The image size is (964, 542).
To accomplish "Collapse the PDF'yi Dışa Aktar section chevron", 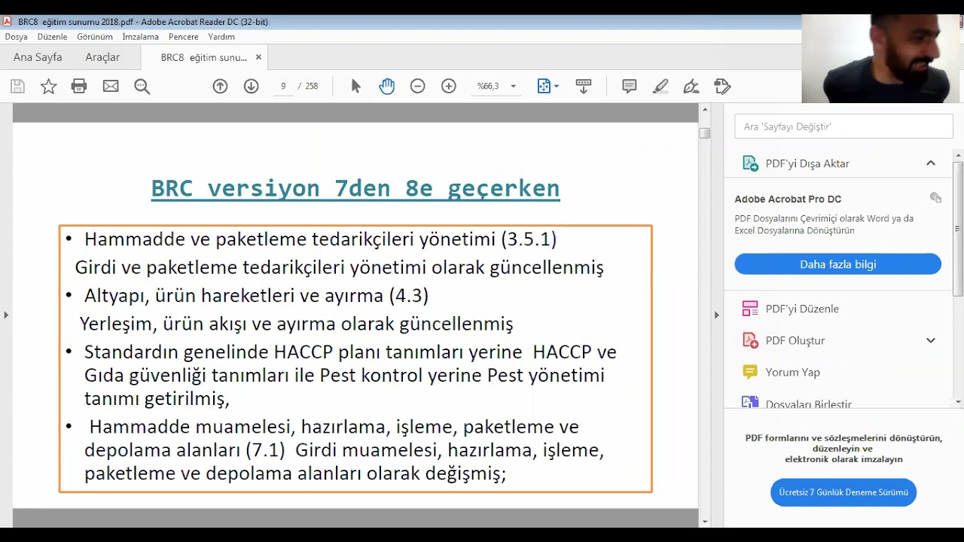I will pyautogui.click(x=931, y=163).
